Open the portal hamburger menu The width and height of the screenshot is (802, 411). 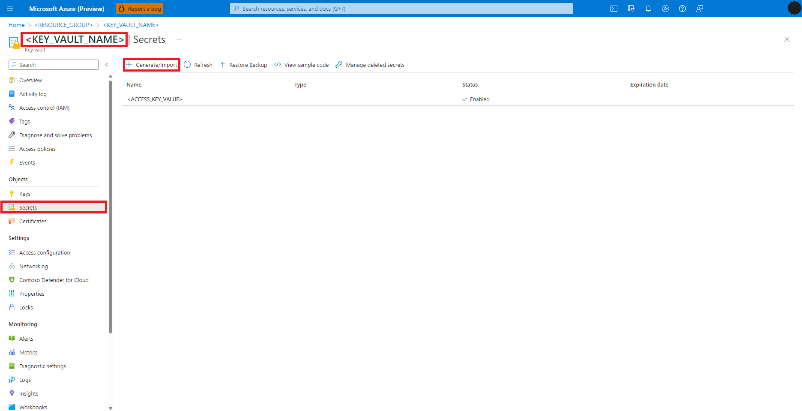[9, 8]
